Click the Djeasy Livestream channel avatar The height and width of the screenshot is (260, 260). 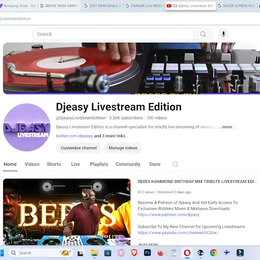[x=27, y=127]
